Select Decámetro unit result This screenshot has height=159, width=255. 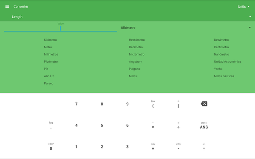tap(221, 40)
